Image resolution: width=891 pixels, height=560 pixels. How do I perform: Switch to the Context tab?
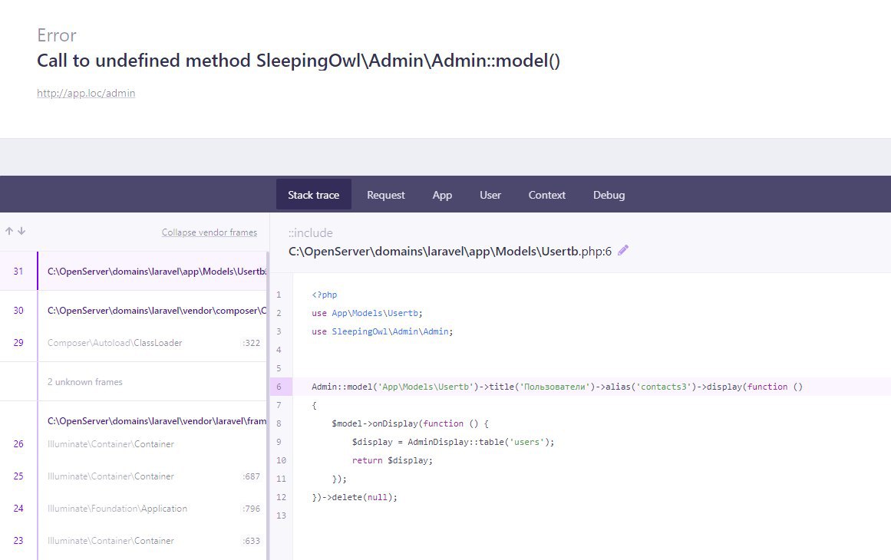pos(546,195)
